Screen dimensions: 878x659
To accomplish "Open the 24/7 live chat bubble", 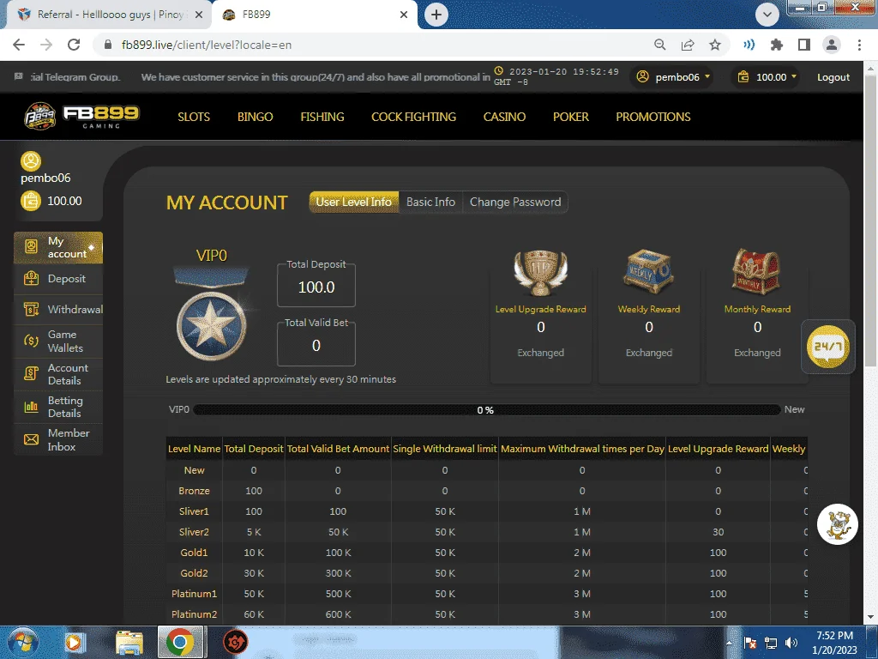I will coord(827,347).
